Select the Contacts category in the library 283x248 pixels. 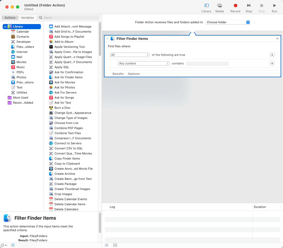pyautogui.click(x=23, y=37)
